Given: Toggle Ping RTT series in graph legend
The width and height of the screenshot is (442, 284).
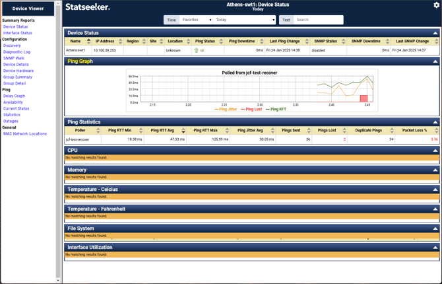Looking at the screenshot, I should tap(276, 110).
